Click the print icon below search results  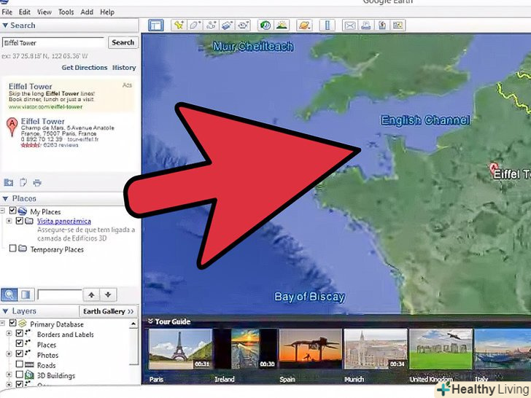coord(37,182)
